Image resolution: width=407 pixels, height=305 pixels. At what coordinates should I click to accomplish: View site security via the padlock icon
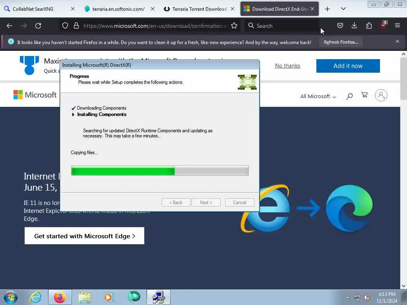pos(76,25)
